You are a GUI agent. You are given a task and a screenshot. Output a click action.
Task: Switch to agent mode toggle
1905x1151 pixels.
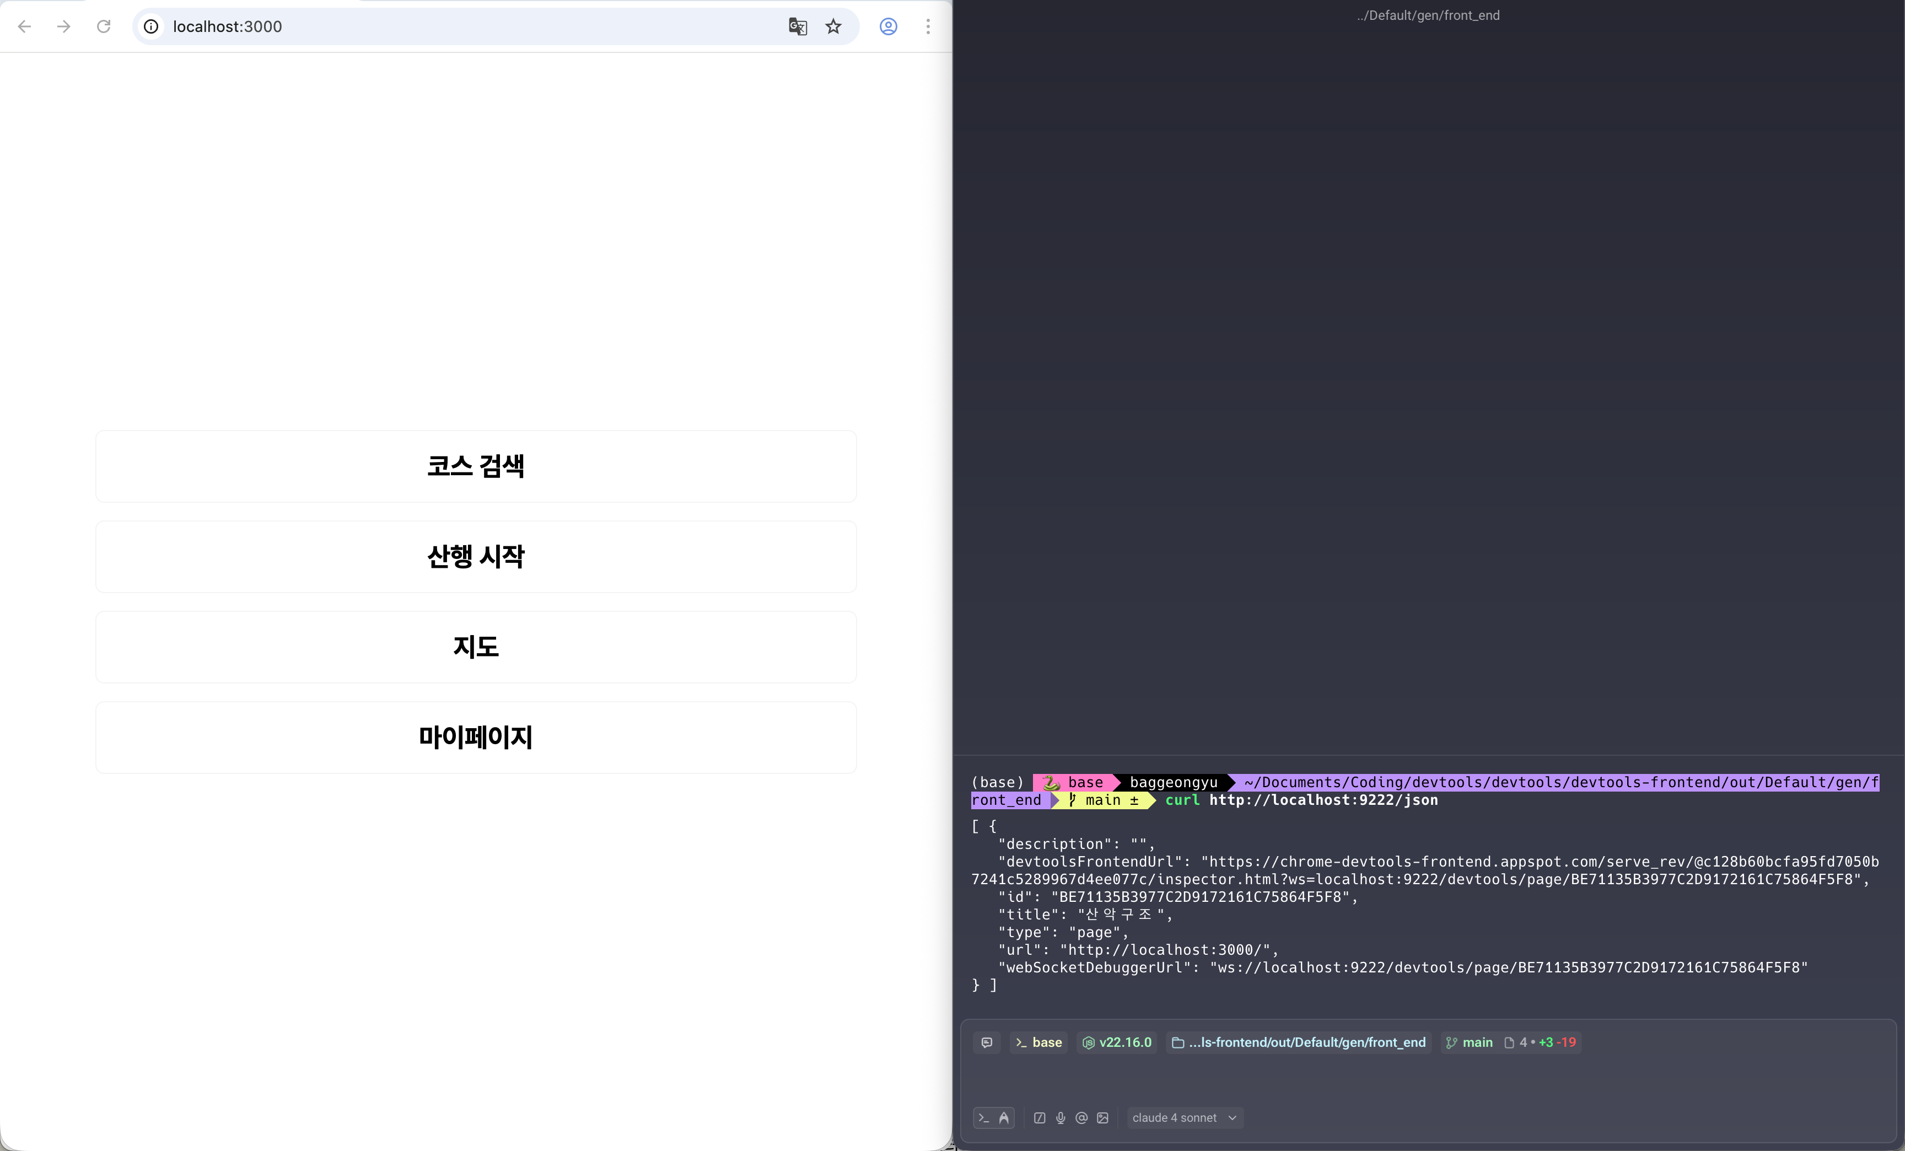pyautogui.click(x=1004, y=1118)
